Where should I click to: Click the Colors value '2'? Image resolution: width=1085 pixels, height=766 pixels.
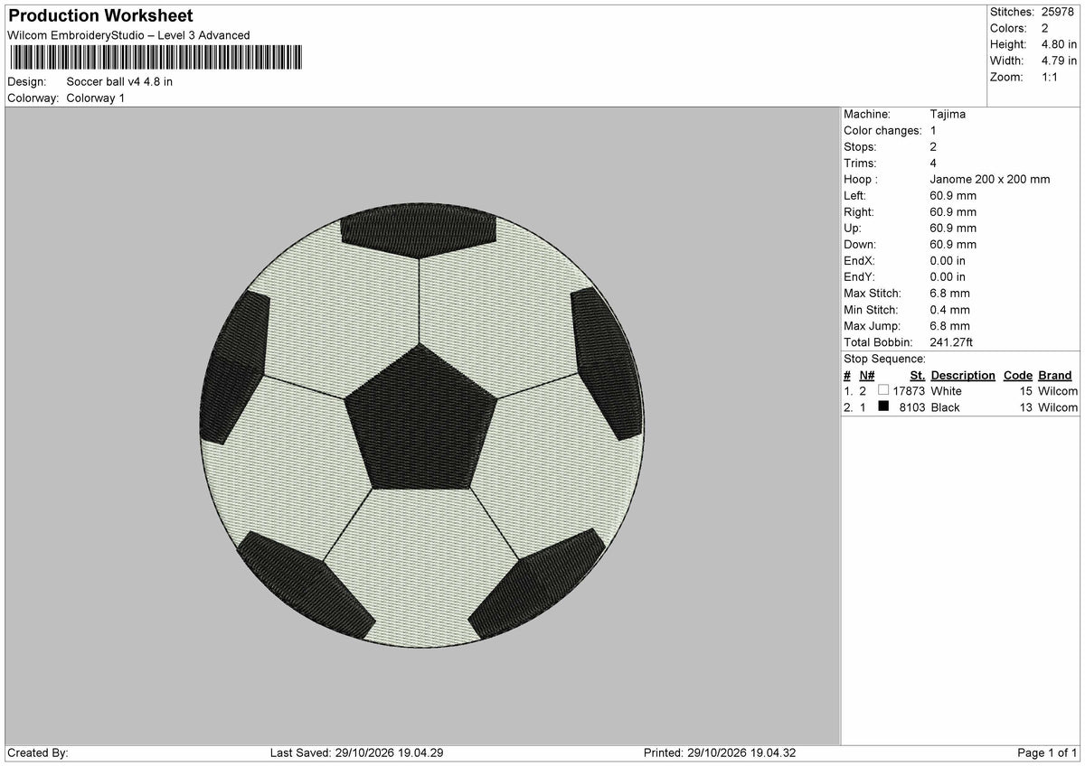[1045, 28]
